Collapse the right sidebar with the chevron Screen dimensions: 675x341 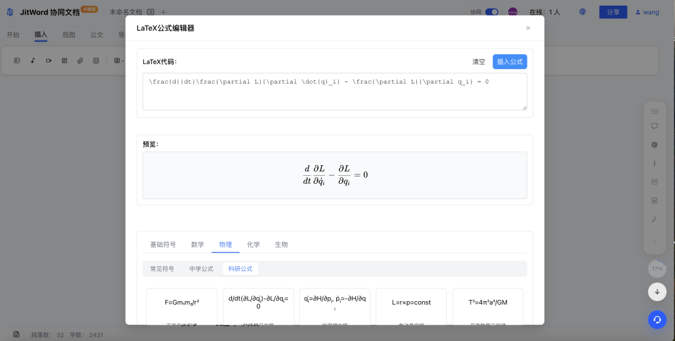[655, 241]
